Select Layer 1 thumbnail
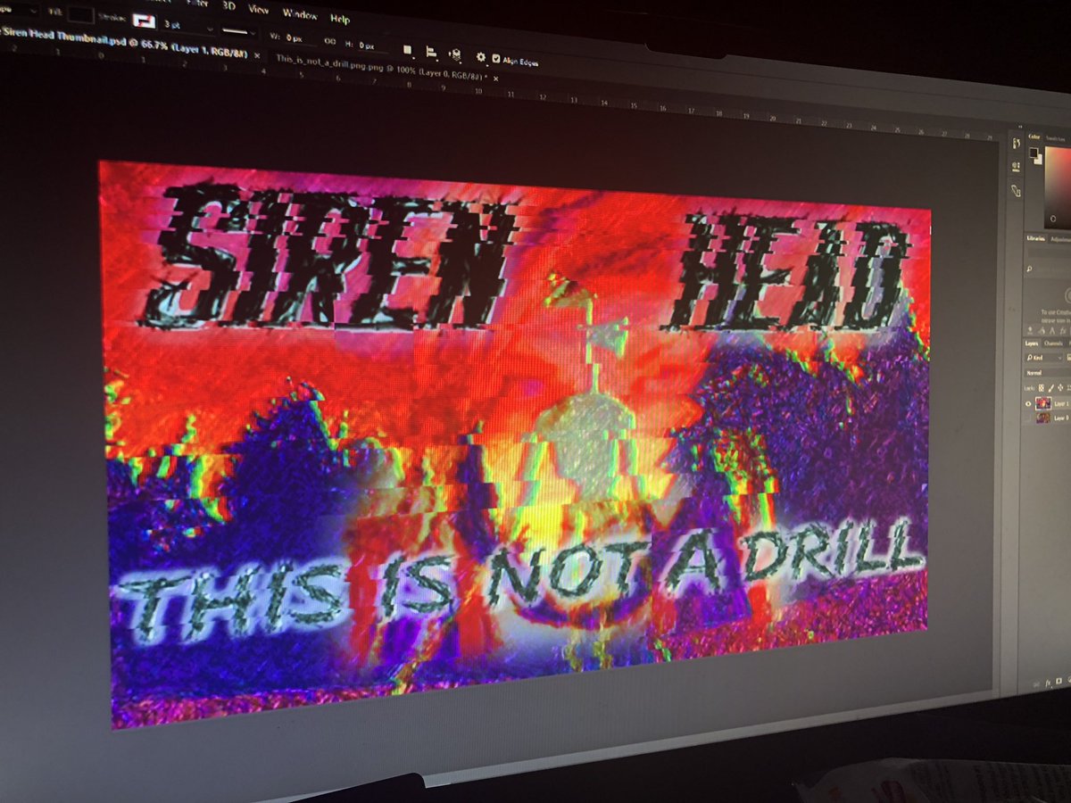The image size is (1071, 803). pyautogui.click(x=1043, y=403)
